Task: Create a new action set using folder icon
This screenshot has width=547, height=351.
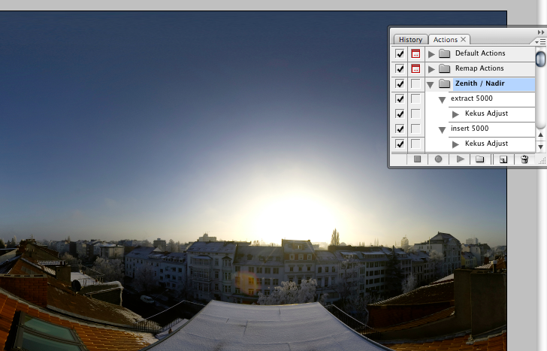Action: point(480,159)
